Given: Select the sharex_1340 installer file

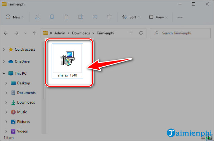Looking at the screenshot, I should (x=67, y=61).
